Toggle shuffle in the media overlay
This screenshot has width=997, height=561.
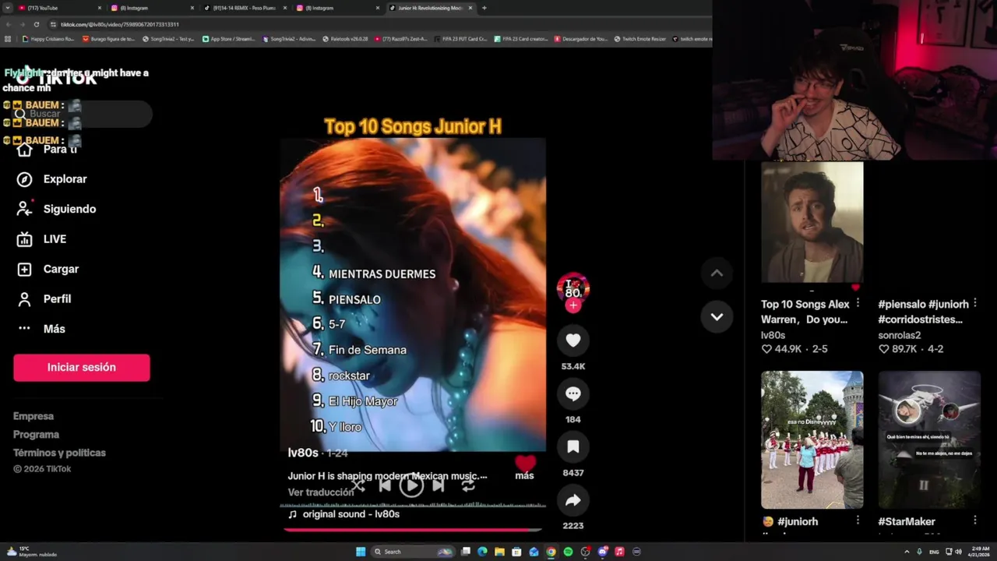tap(358, 485)
